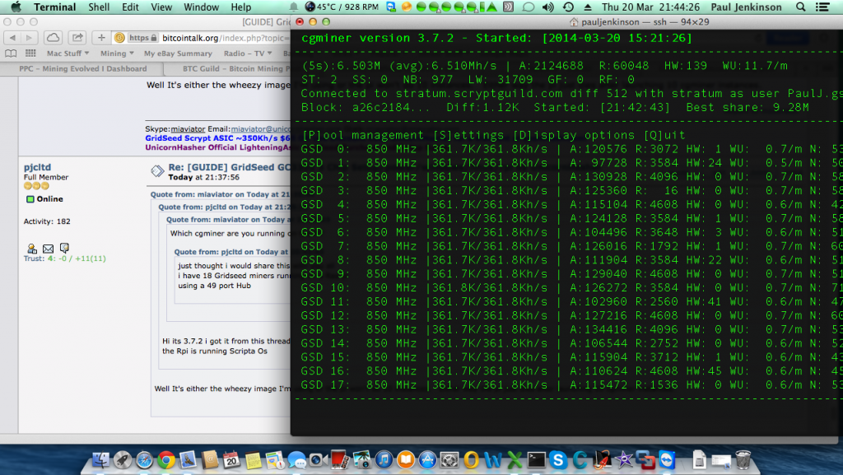Viewport: 843px width, 475px height.
Task: Open the Messages speech bubble status icon
Action: [x=529, y=7]
